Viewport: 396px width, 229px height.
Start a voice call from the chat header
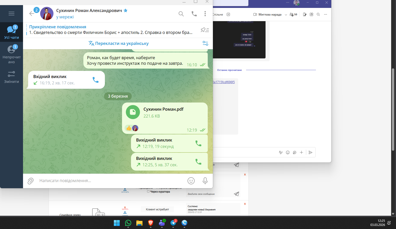click(194, 14)
